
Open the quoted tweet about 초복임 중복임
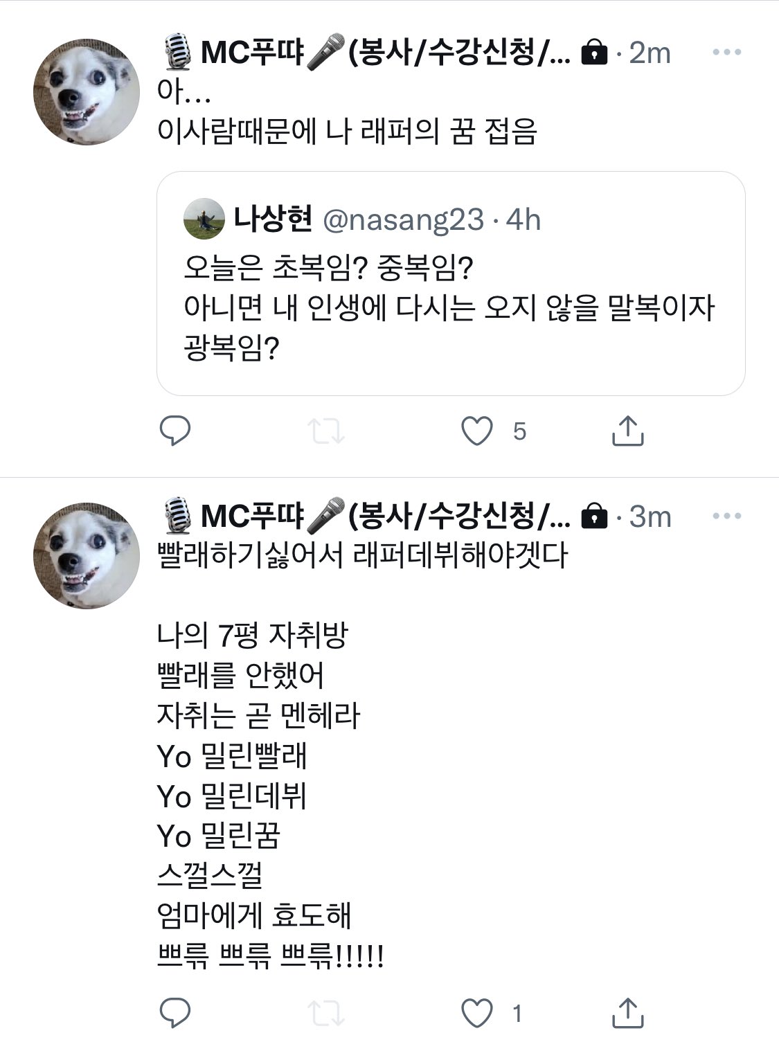(x=450, y=308)
